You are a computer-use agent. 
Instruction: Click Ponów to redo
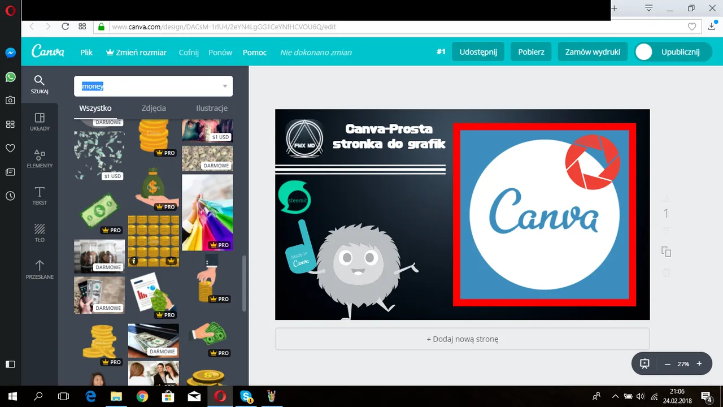coord(220,52)
